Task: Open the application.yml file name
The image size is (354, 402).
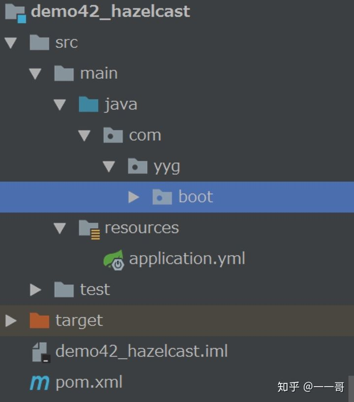Action: pos(187,259)
